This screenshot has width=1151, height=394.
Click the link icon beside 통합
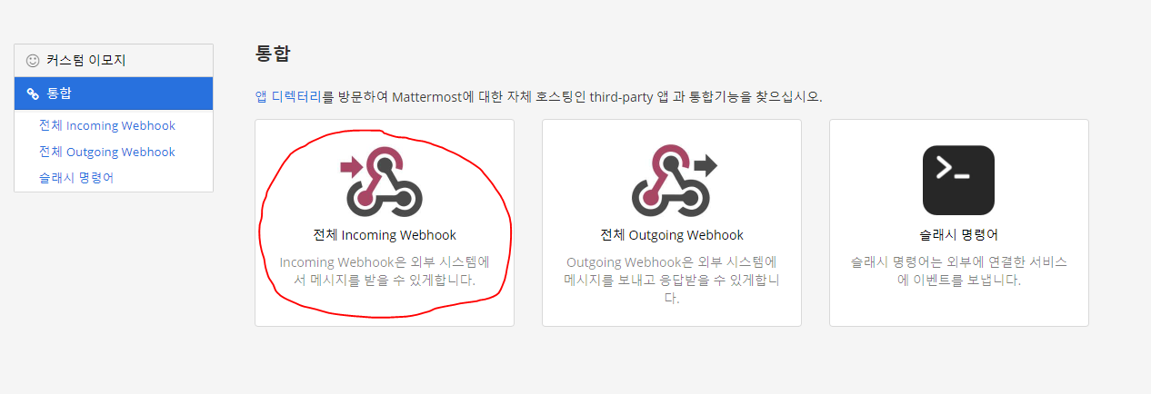click(x=33, y=94)
